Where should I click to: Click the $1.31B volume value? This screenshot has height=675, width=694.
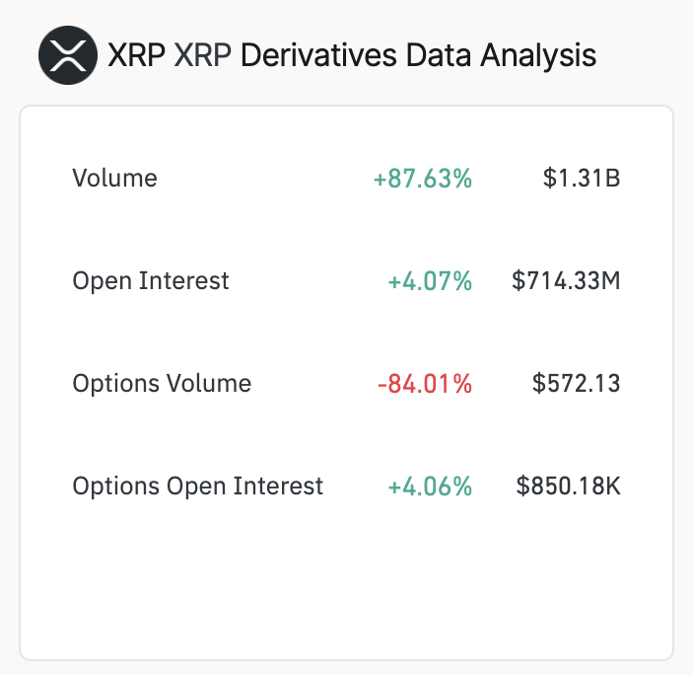581,179
